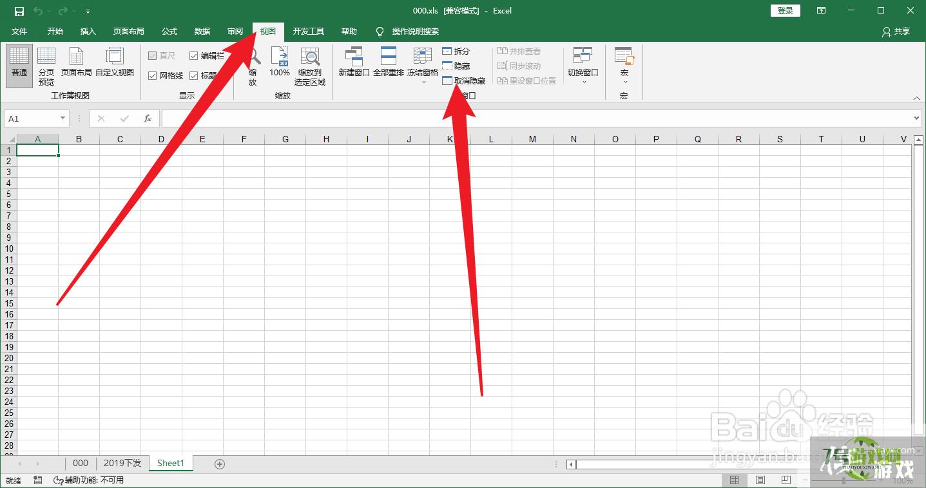Toggle the Gridlines checkbox
The image size is (926, 488).
(x=166, y=76)
